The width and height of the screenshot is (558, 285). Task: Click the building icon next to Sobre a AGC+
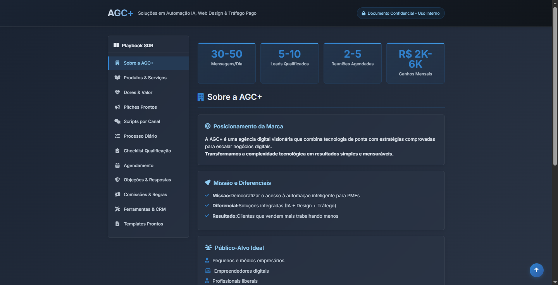[x=117, y=63]
